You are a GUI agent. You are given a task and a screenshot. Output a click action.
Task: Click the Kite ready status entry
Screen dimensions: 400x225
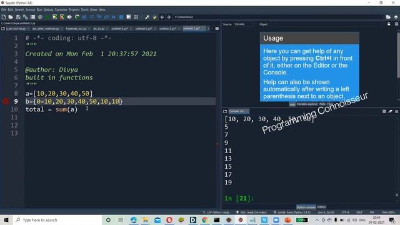point(251,212)
